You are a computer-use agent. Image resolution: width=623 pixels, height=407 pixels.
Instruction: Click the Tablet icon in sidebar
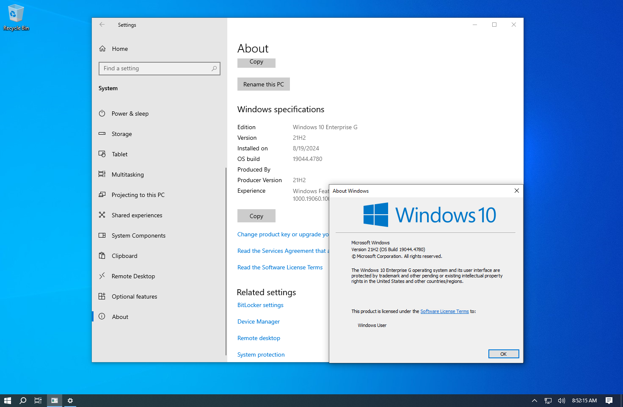point(102,154)
